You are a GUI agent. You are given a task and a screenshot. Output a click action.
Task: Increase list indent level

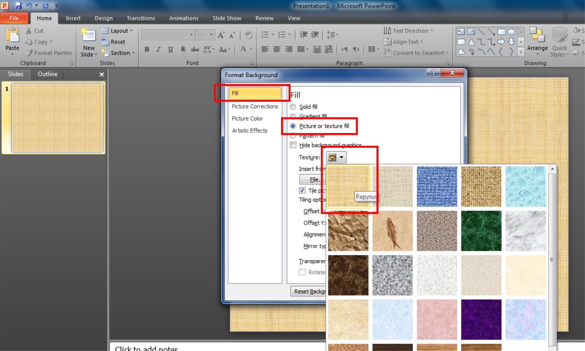[x=315, y=35]
